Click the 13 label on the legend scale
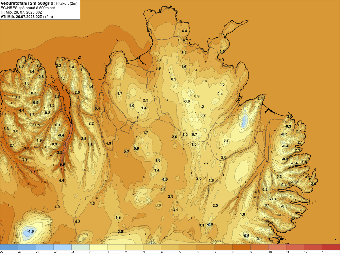 tap(324, 252)
